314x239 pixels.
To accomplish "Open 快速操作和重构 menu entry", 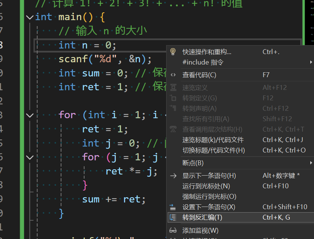I will tap(207, 52).
